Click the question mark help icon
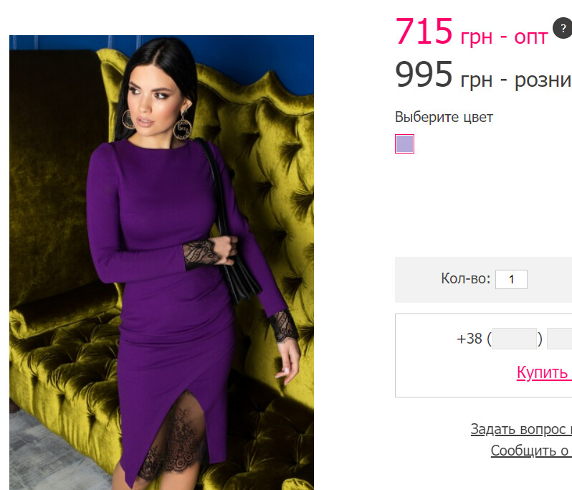 (x=563, y=28)
